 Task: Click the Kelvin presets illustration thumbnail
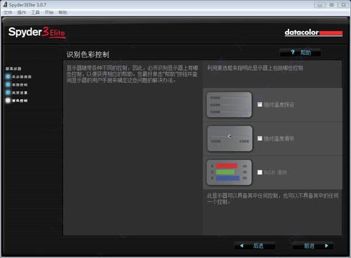[229, 105]
